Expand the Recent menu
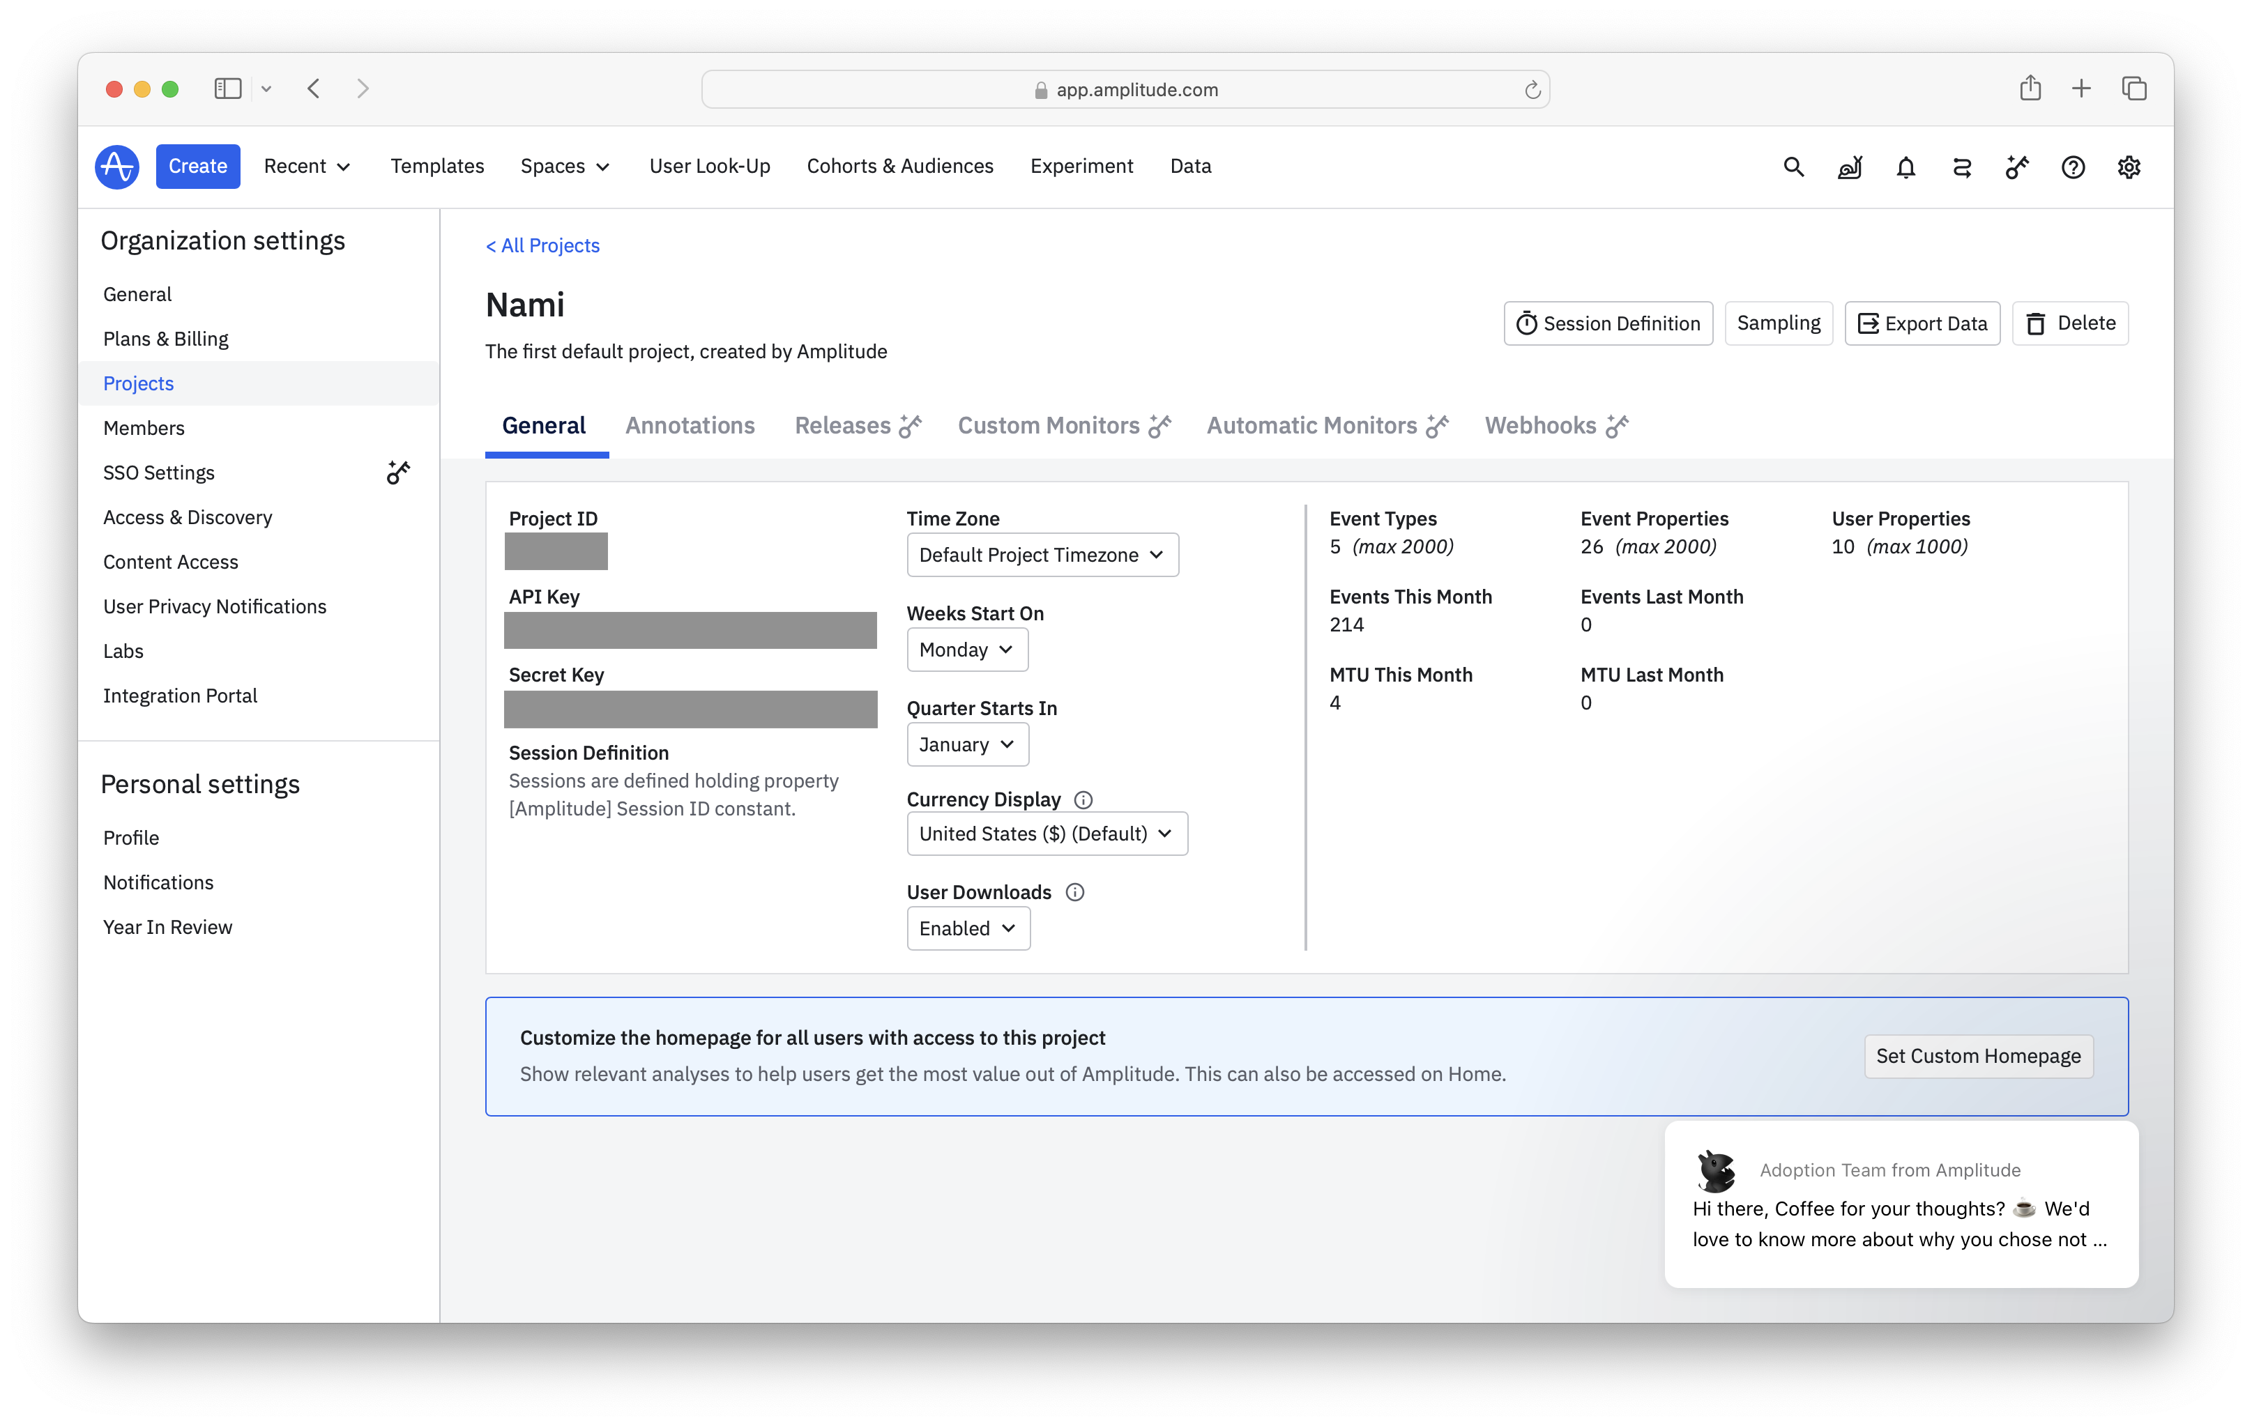Viewport: 2252px width, 1426px height. pyautogui.click(x=307, y=167)
